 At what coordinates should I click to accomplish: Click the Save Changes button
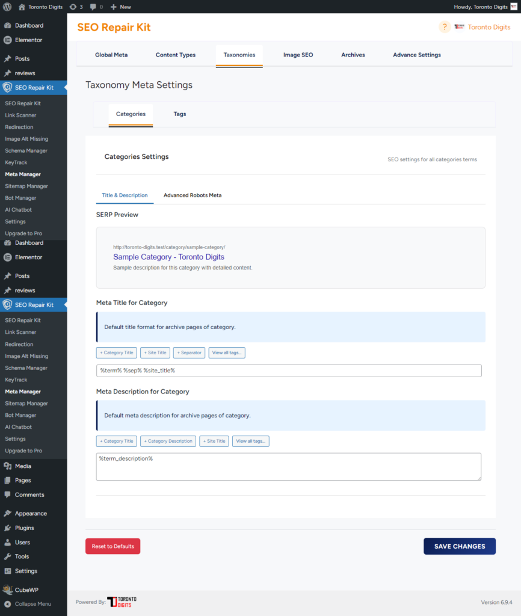click(x=459, y=546)
